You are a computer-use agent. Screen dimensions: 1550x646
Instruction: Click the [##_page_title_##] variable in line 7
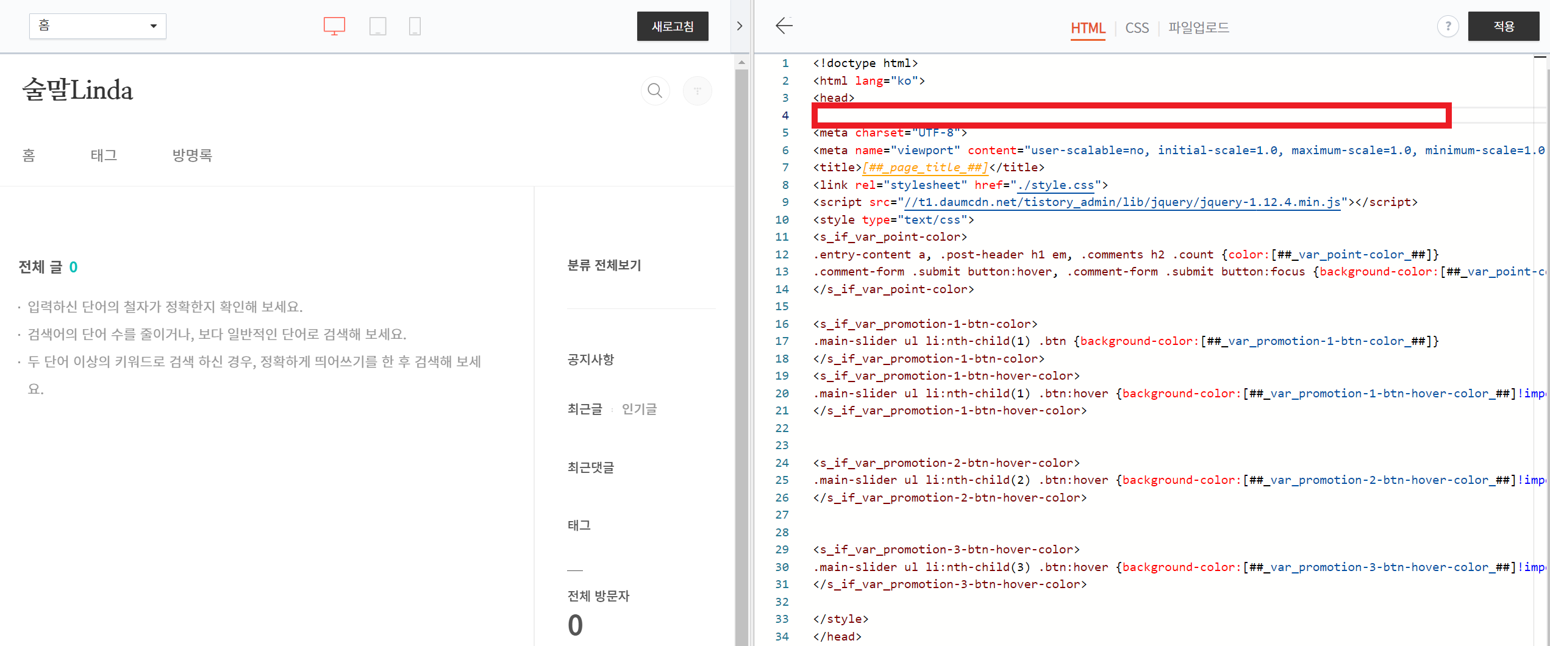click(925, 168)
